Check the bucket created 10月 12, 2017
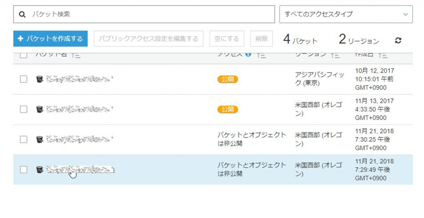The width and height of the screenshot is (424, 218). (x=24, y=79)
